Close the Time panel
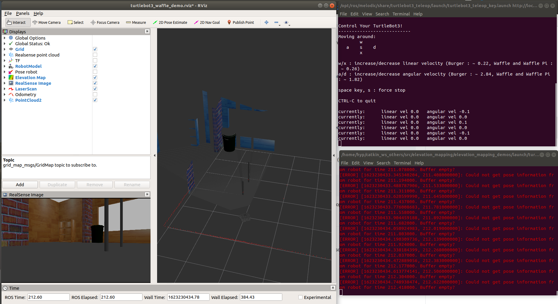This screenshot has height=304, width=558. (x=333, y=288)
